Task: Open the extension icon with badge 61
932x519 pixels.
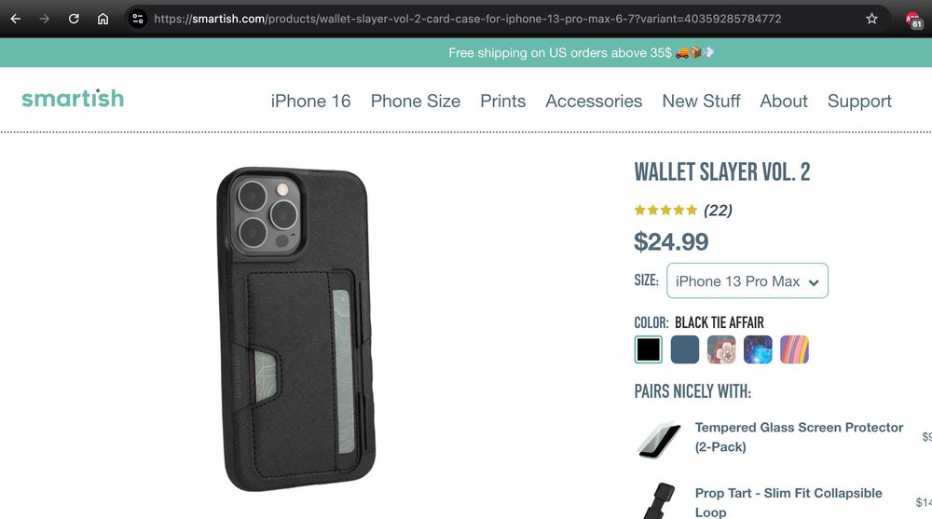Action: (x=913, y=20)
